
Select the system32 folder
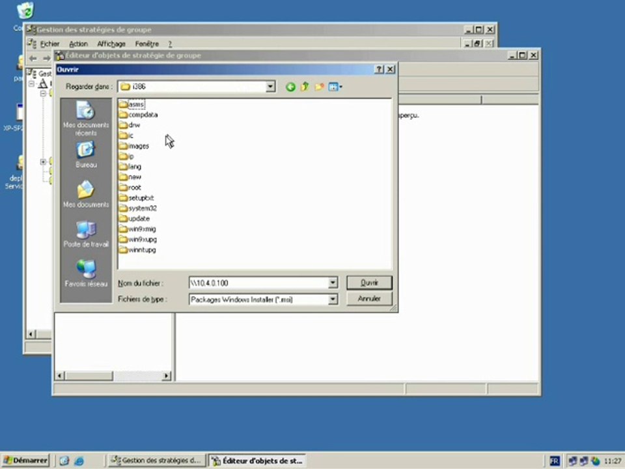[138, 208]
